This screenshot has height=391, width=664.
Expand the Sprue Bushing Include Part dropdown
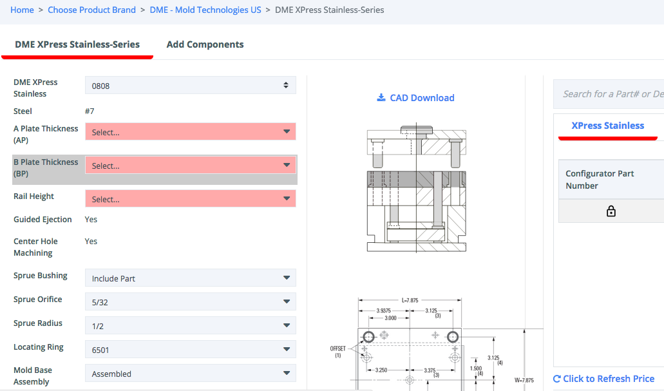pyautogui.click(x=191, y=278)
